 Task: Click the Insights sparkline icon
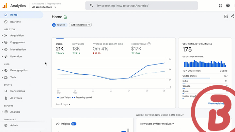(x=58, y=124)
